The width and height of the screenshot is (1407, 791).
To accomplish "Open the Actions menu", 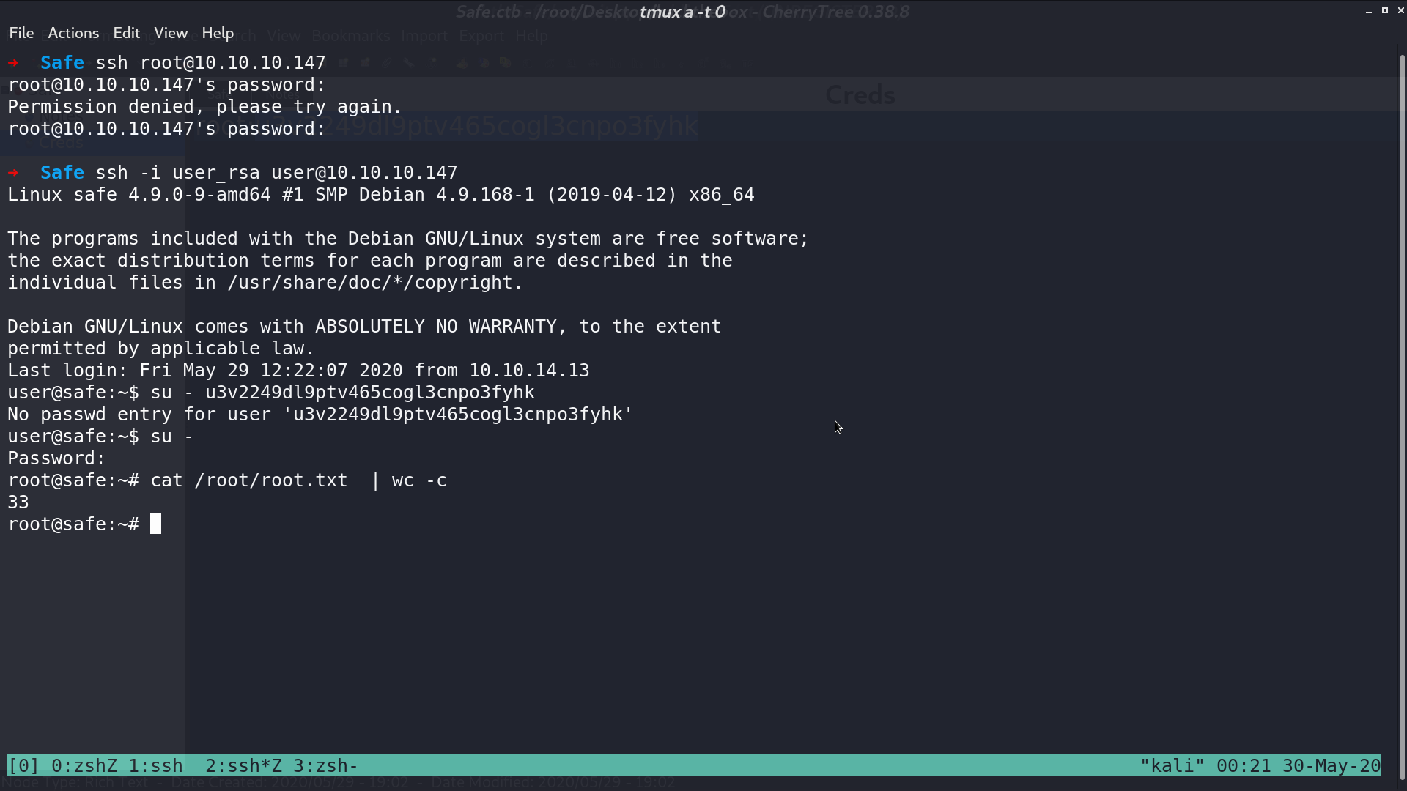I will click(x=73, y=33).
